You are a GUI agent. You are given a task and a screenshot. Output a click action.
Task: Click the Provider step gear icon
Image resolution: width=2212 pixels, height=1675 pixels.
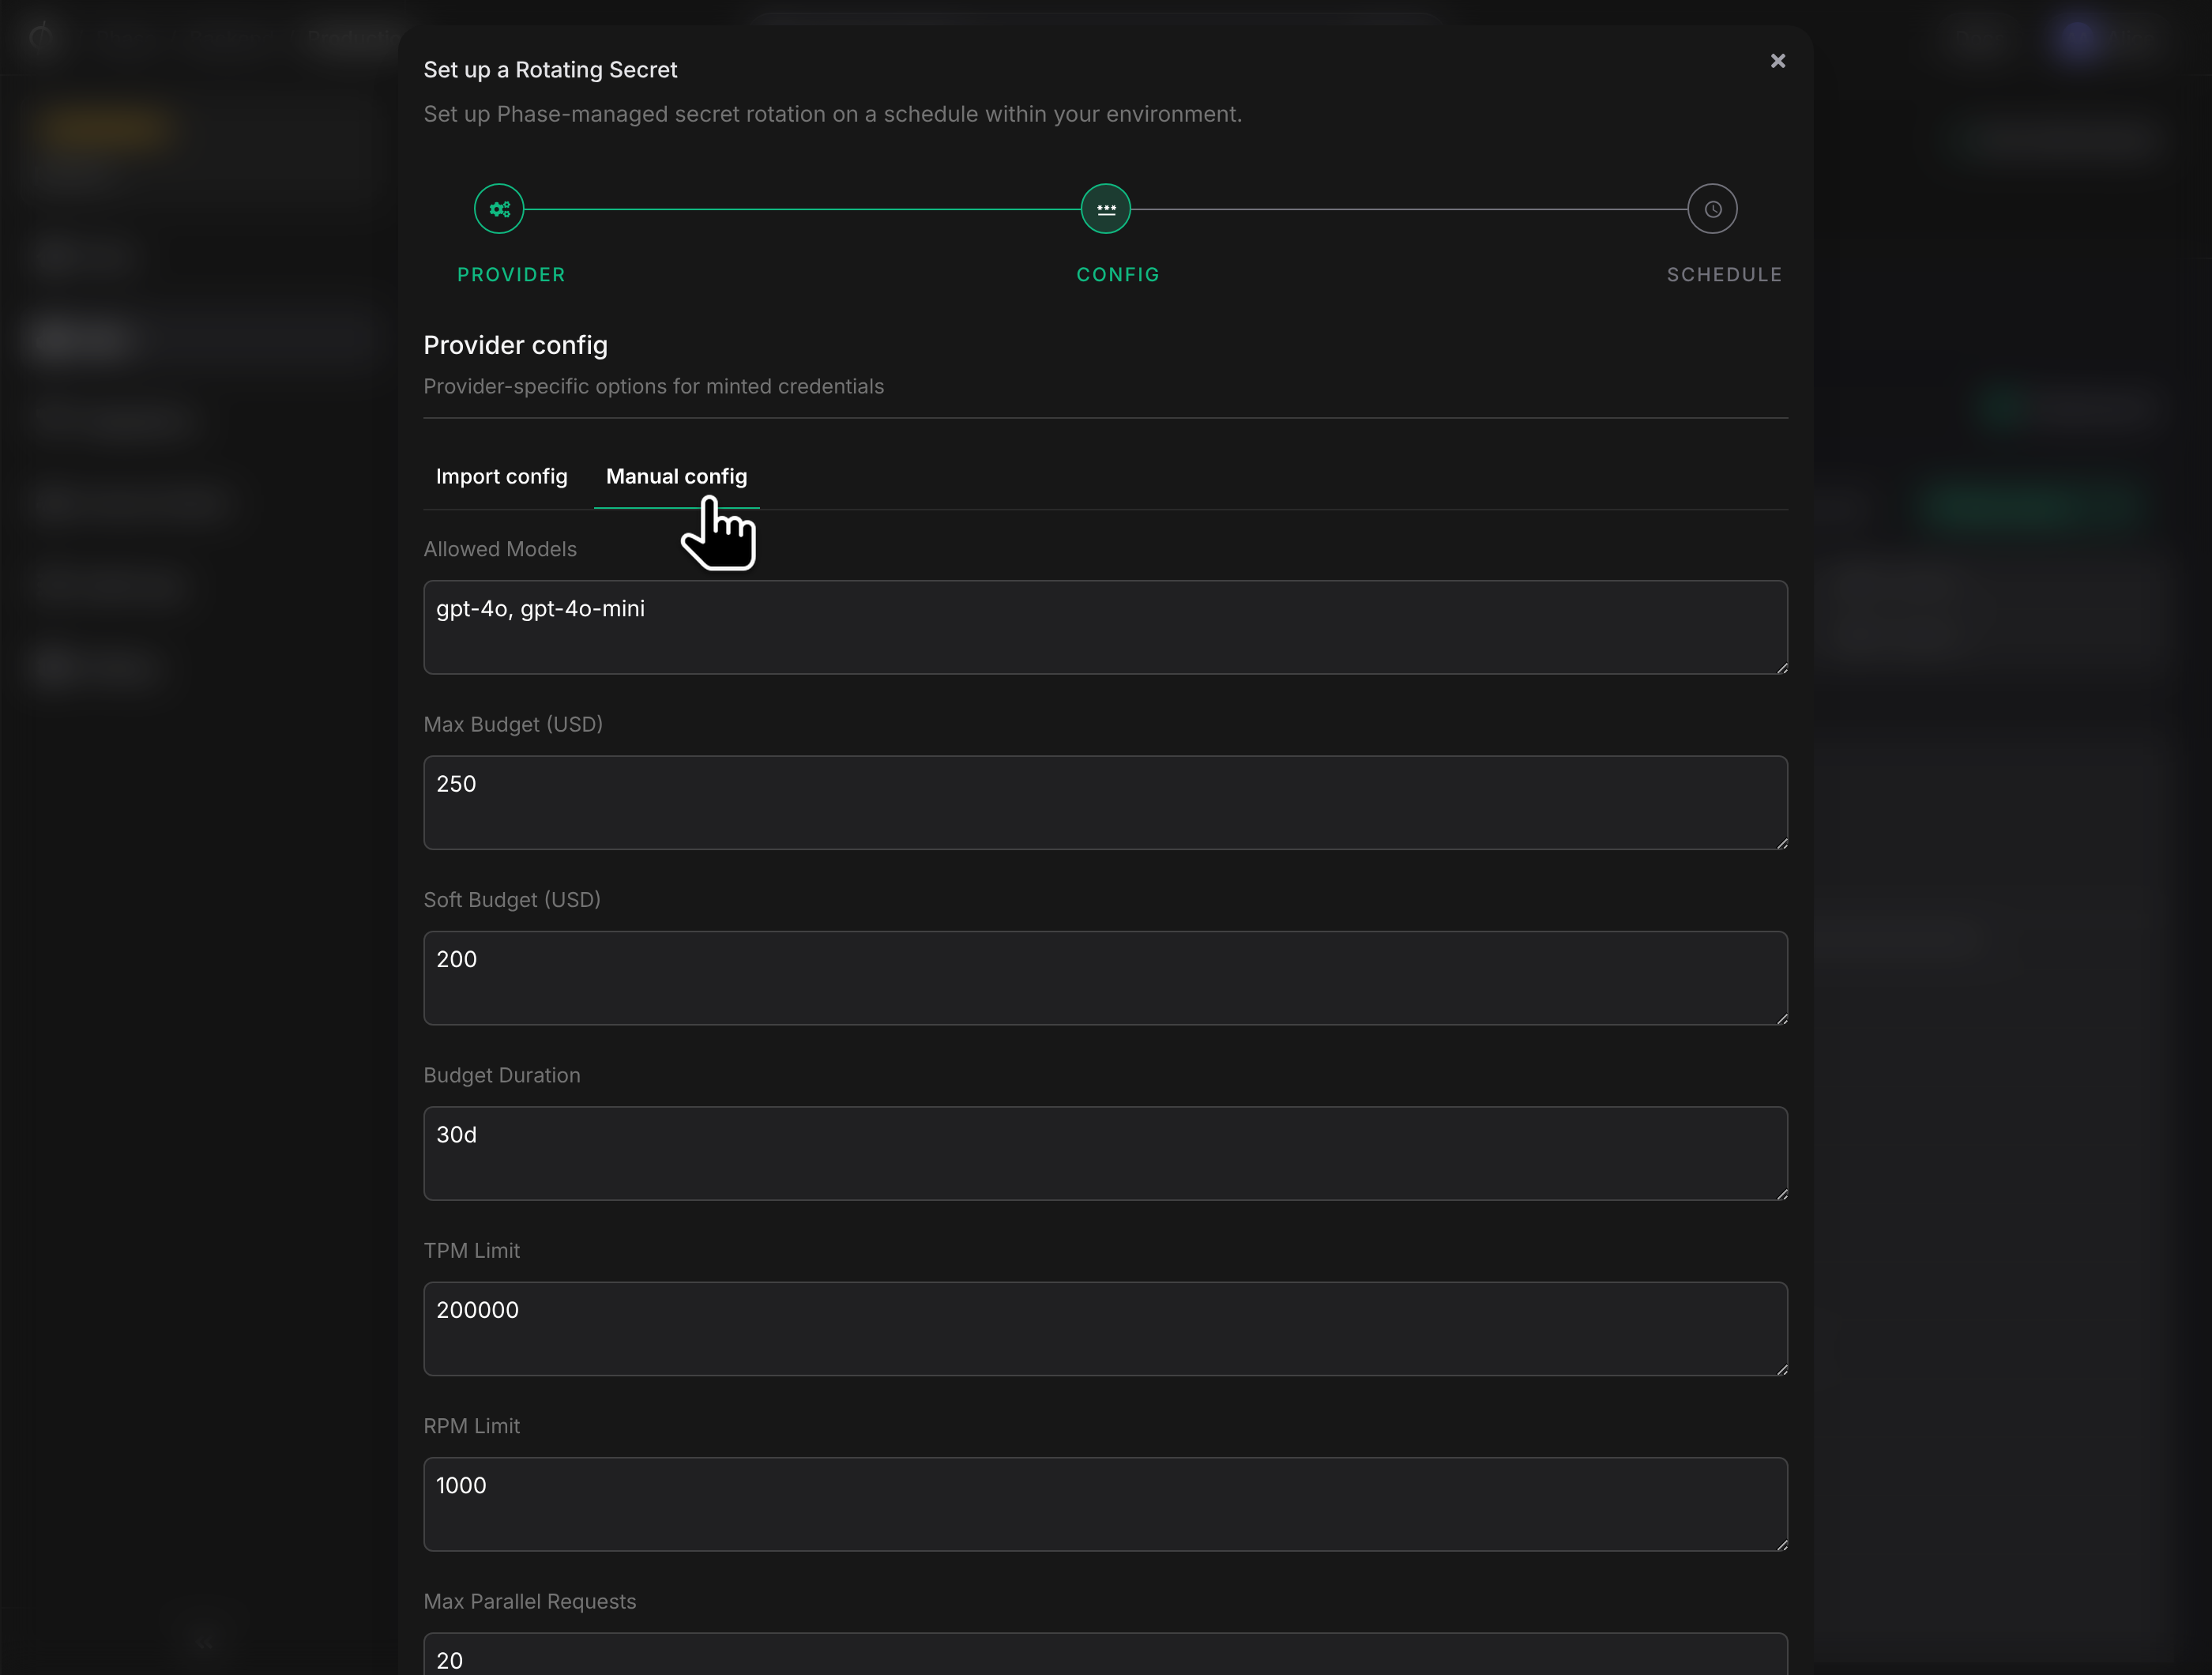click(x=499, y=209)
